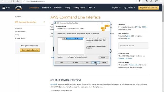Screen dimensions: 164x92
Task: Cancel the AWS CLI setup
Action: pyautogui.click(x=104, y=63)
